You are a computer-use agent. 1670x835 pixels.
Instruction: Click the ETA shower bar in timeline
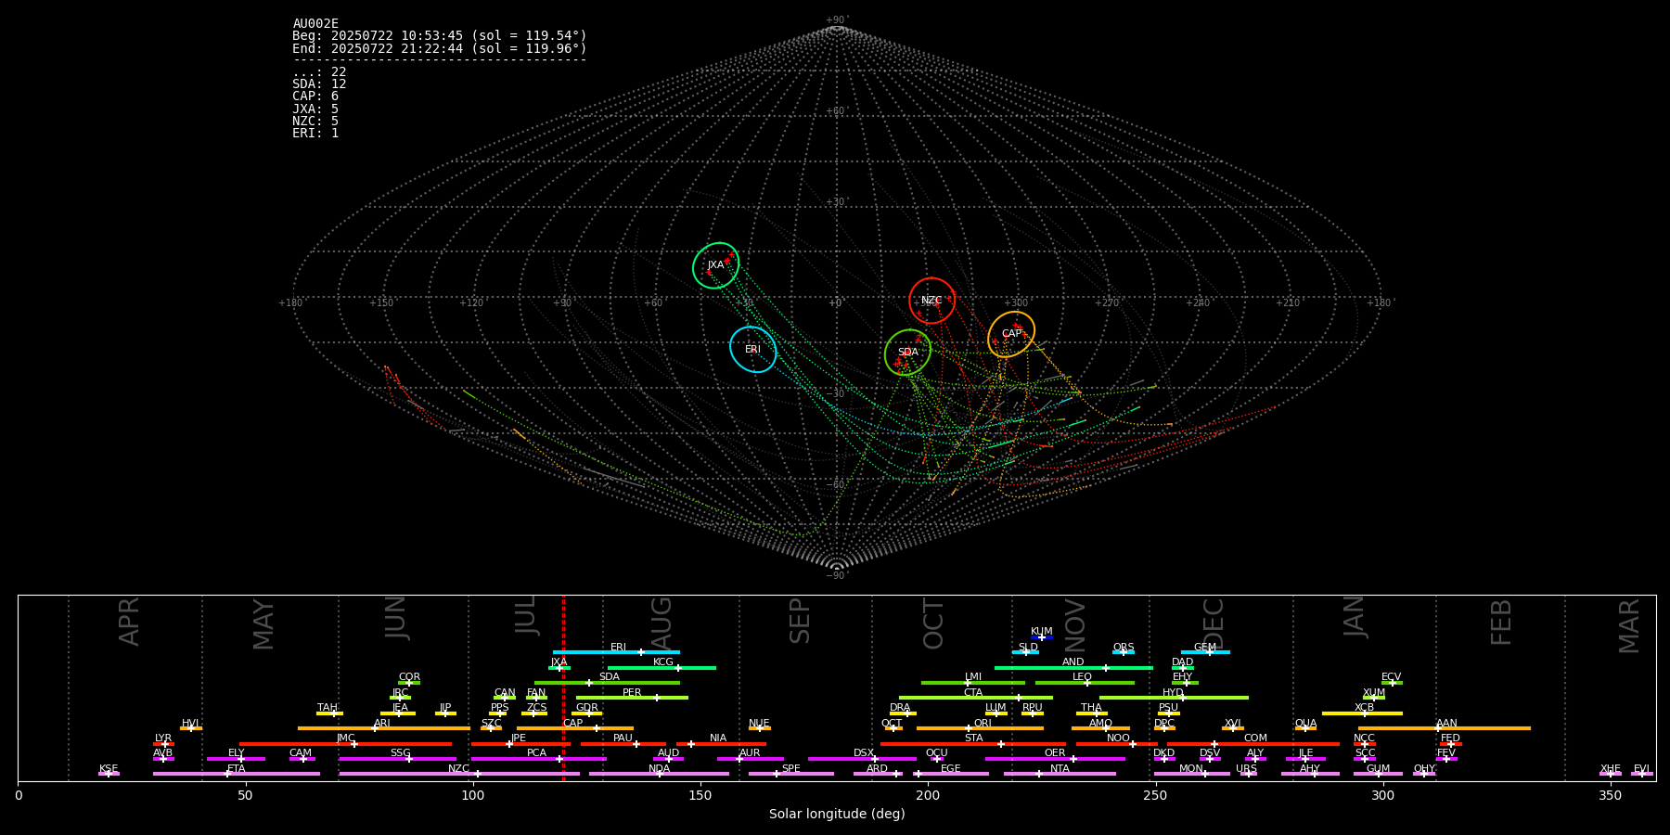click(x=237, y=774)
